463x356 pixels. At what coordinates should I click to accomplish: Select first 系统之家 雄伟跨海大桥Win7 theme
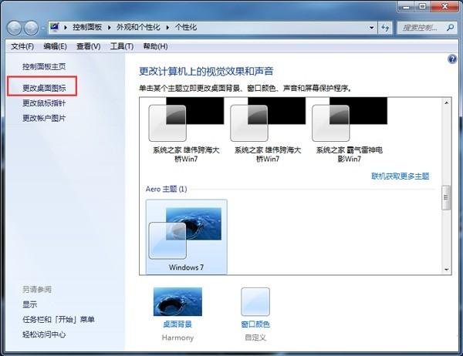click(186, 130)
